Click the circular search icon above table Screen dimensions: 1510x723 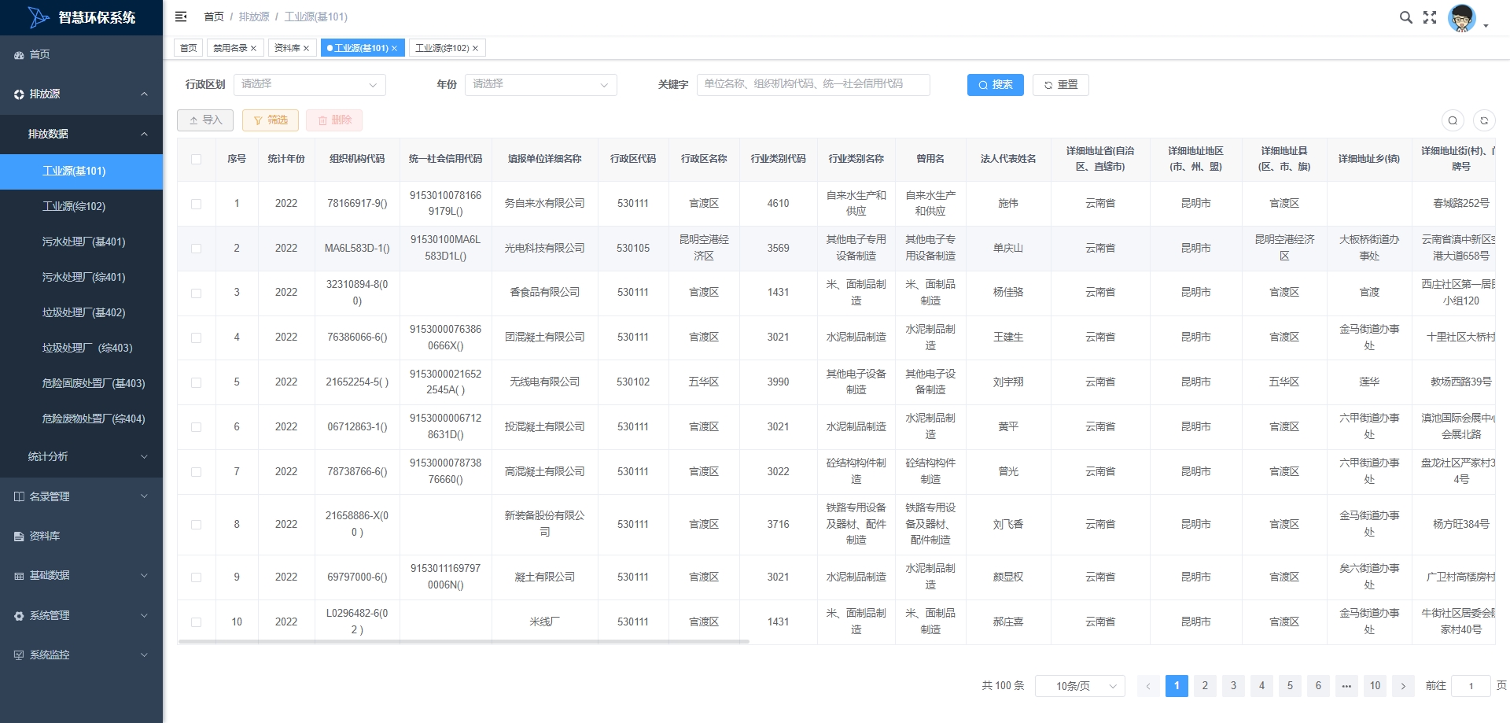(x=1453, y=120)
